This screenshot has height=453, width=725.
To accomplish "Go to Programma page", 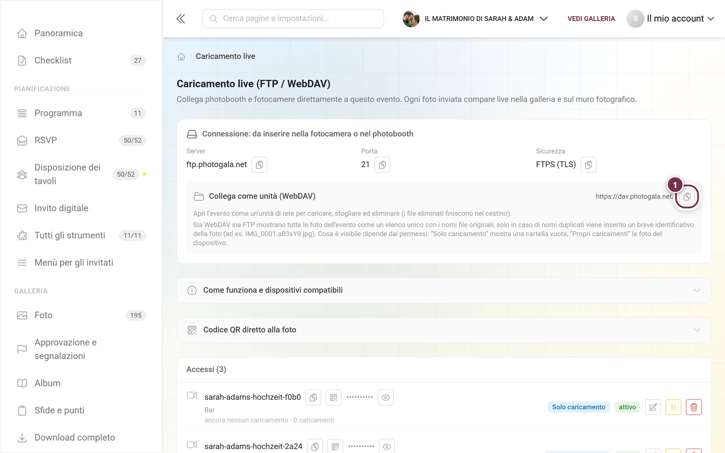I will (x=81, y=113).
